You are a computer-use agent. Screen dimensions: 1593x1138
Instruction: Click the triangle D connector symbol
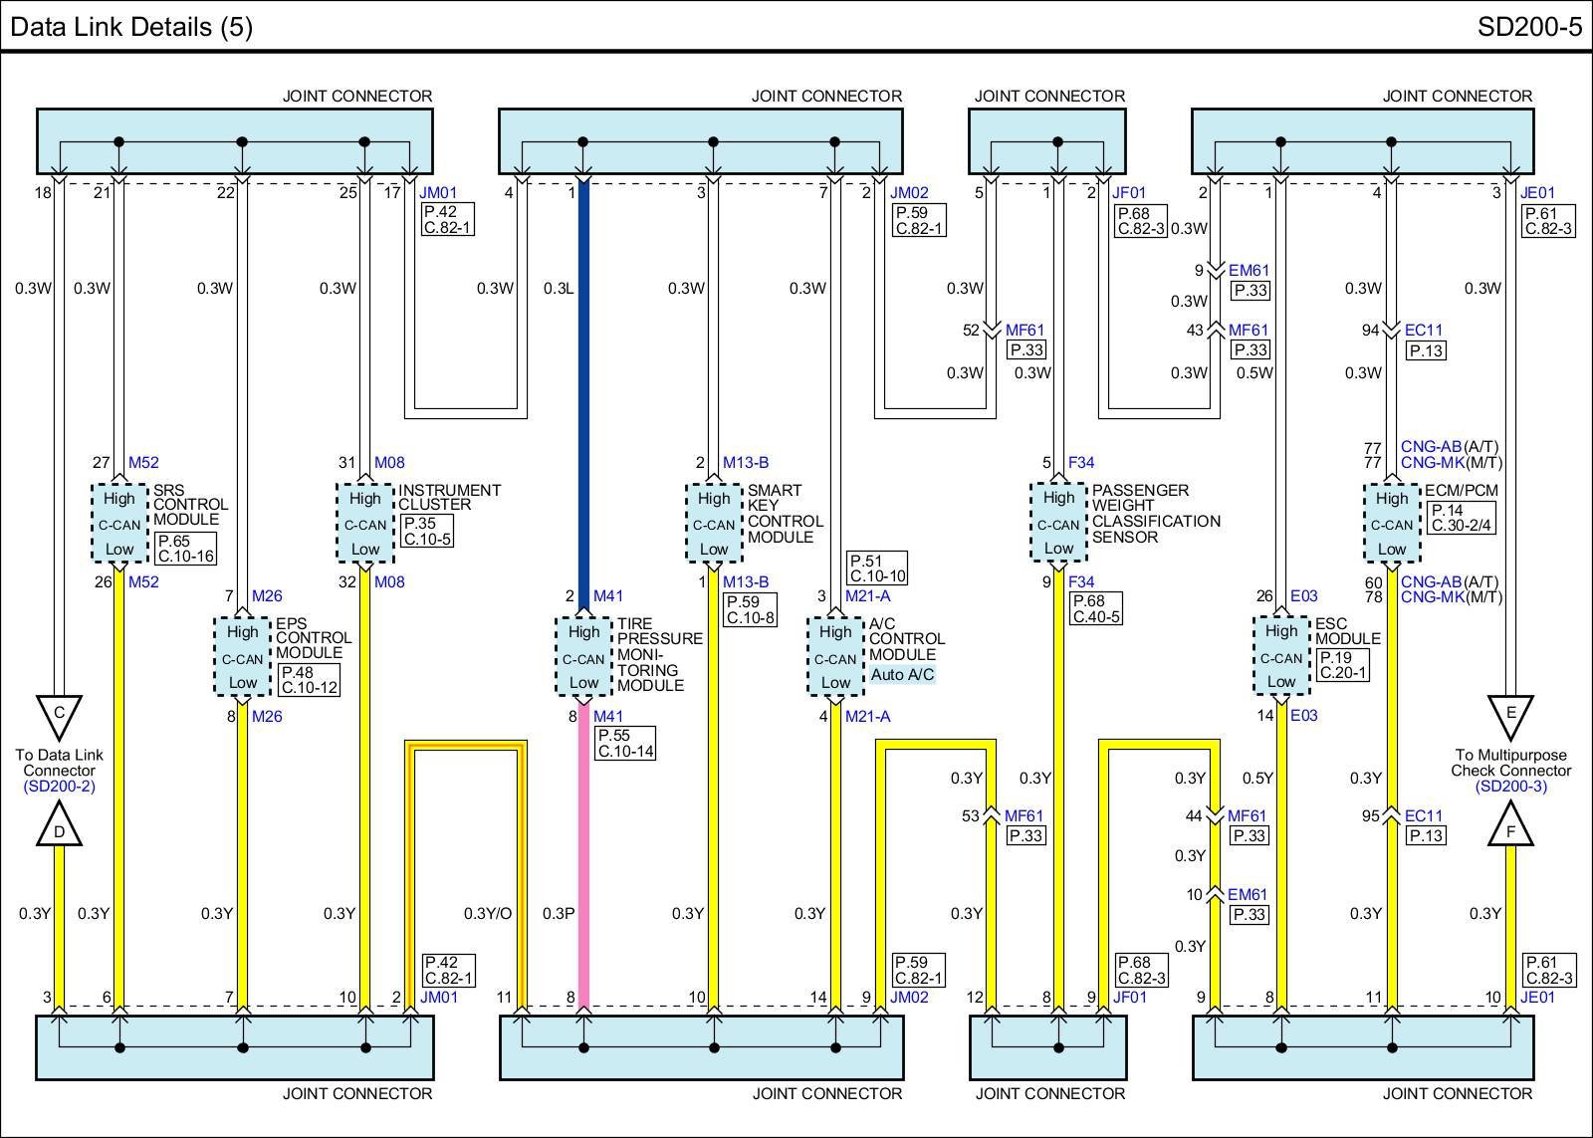(x=59, y=828)
